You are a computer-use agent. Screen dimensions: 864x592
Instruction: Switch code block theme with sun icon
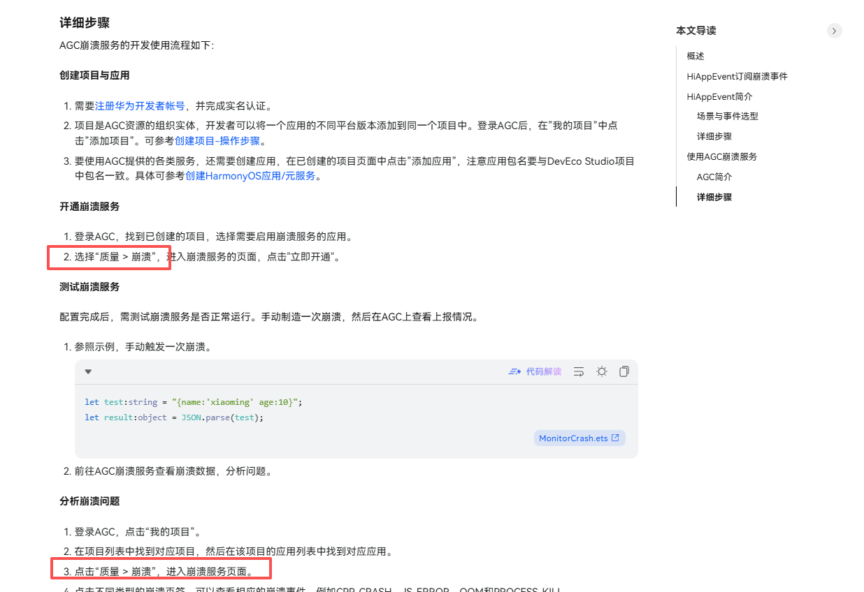click(601, 371)
